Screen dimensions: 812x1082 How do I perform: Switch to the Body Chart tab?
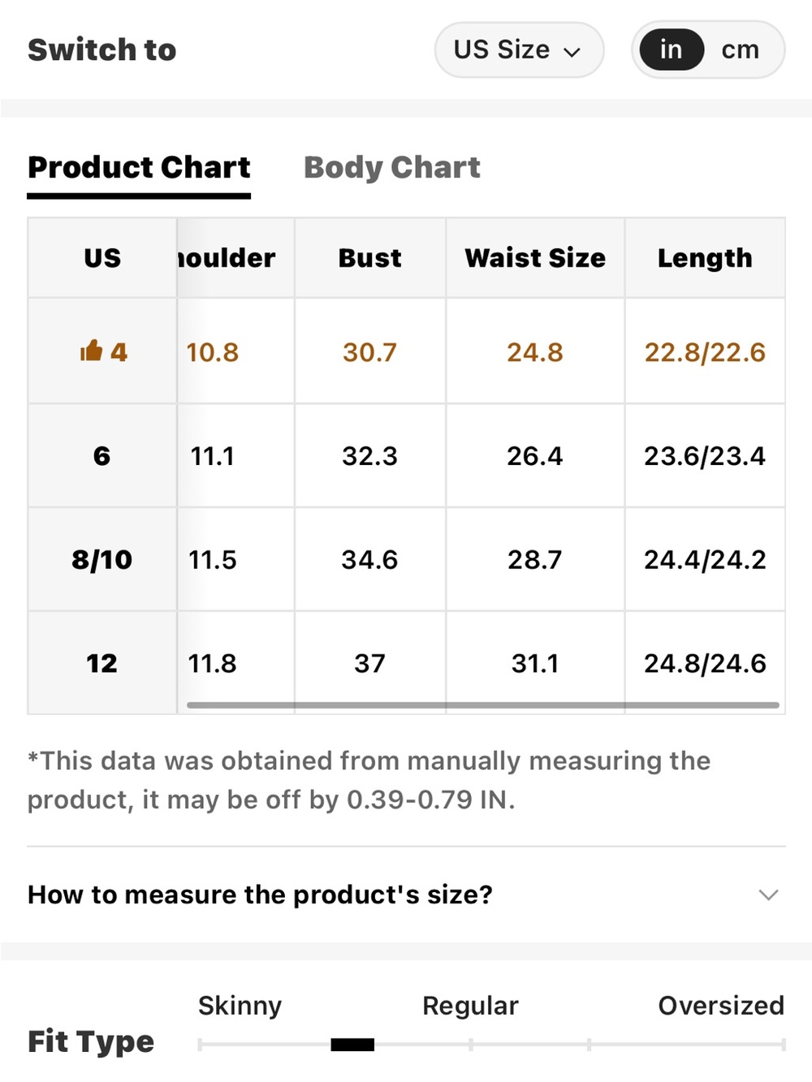click(x=391, y=167)
